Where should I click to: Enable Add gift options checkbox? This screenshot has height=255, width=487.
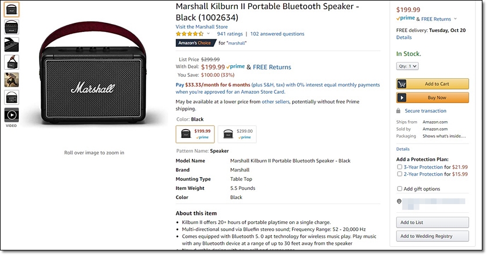point(400,189)
